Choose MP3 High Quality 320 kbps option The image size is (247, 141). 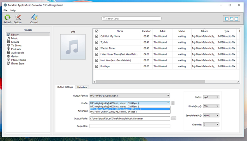130,106
